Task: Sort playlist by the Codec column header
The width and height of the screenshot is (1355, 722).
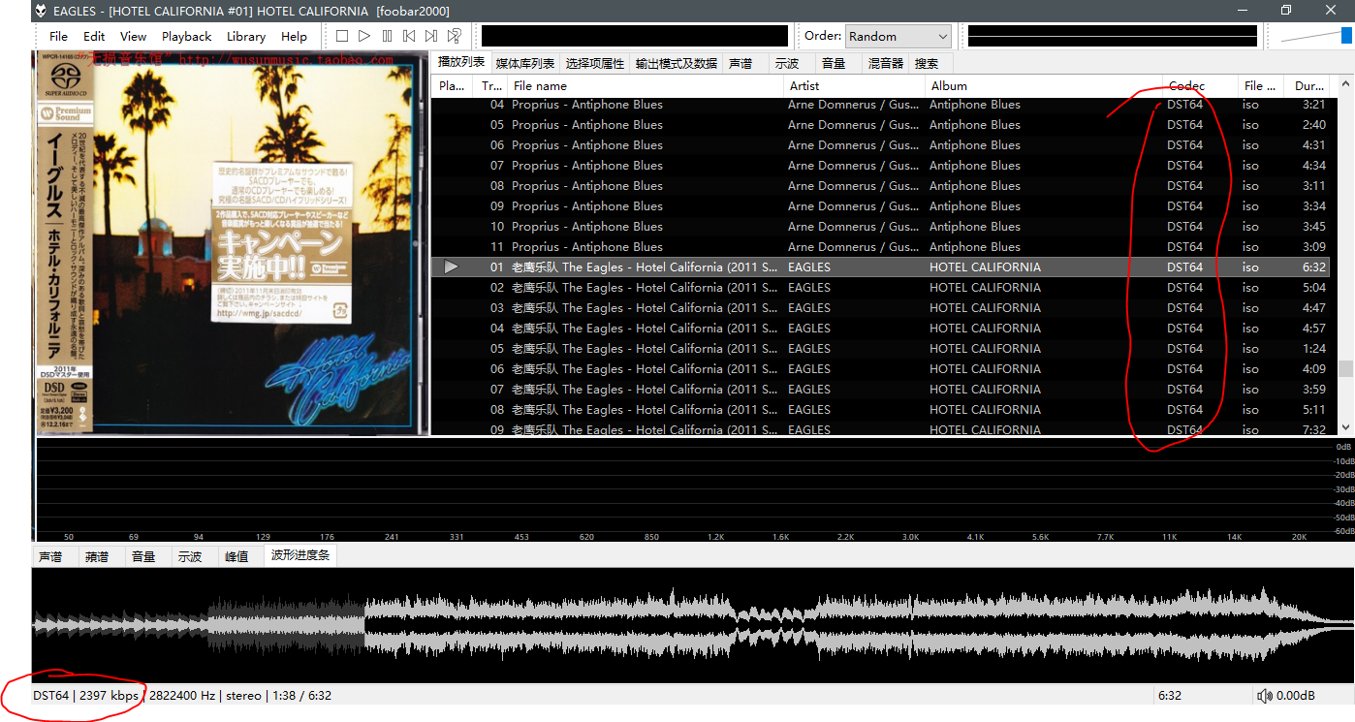Action: click(1186, 86)
